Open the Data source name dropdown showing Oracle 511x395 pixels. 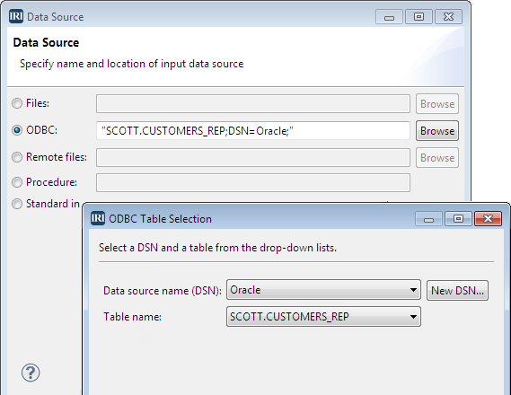[323, 290]
